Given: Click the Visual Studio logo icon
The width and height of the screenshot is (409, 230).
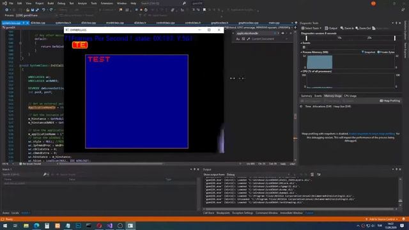Looking at the screenshot, I should (4, 3).
